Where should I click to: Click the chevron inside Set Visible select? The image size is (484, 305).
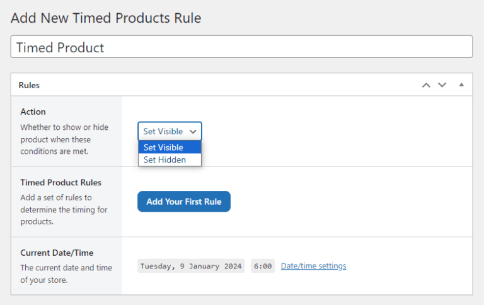[193, 131]
